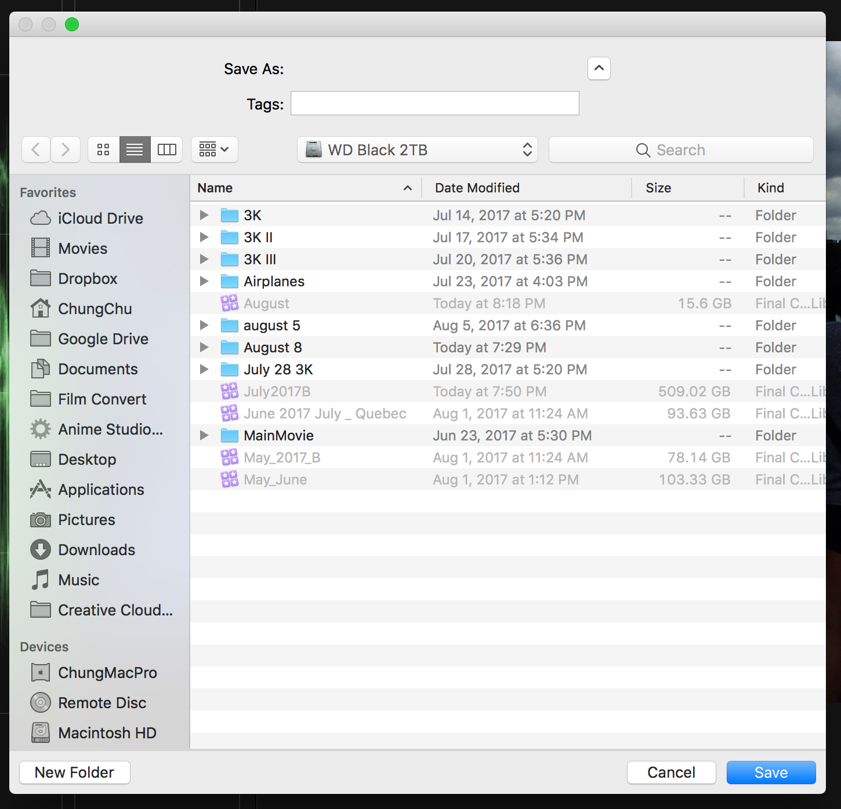Select the August library file
This screenshot has height=809, width=841.
508,303
